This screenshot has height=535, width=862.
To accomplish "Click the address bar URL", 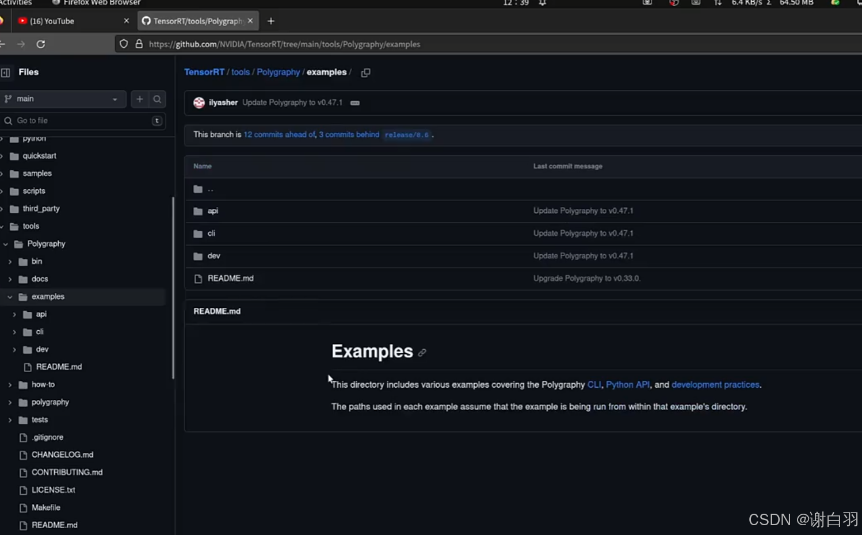I will pyautogui.click(x=284, y=44).
